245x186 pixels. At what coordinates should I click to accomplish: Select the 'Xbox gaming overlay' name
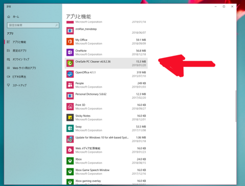tap(88, 181)
